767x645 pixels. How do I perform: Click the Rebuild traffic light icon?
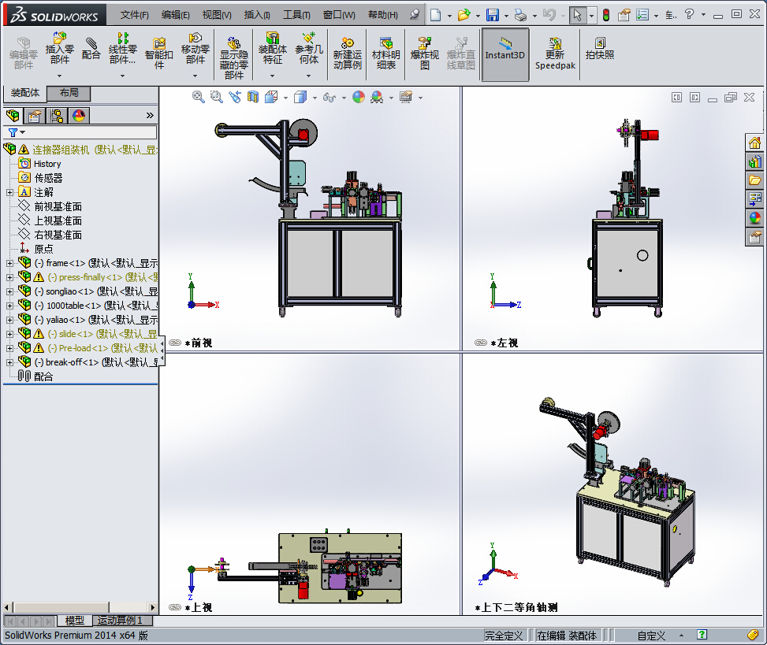[606, 15]
